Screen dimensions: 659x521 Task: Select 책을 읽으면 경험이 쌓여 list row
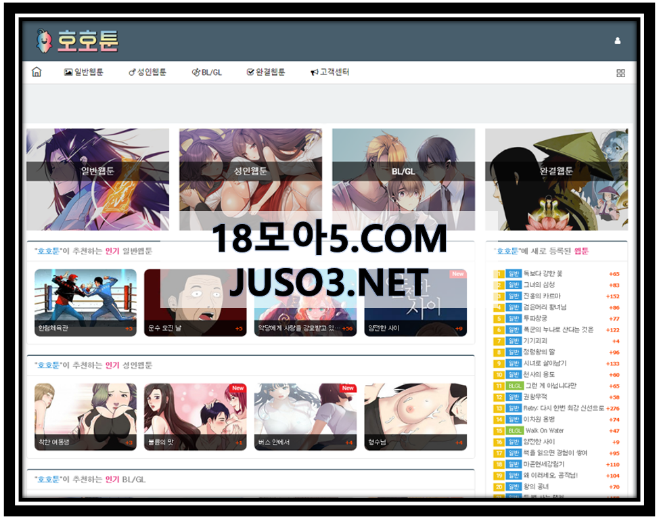[556, 453]
